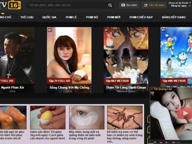Image resolution: width=192 pixels, height=144 pixels.
Task: Click the ad video volume icon
Action: pyautogui.click(x=167, y=142)
